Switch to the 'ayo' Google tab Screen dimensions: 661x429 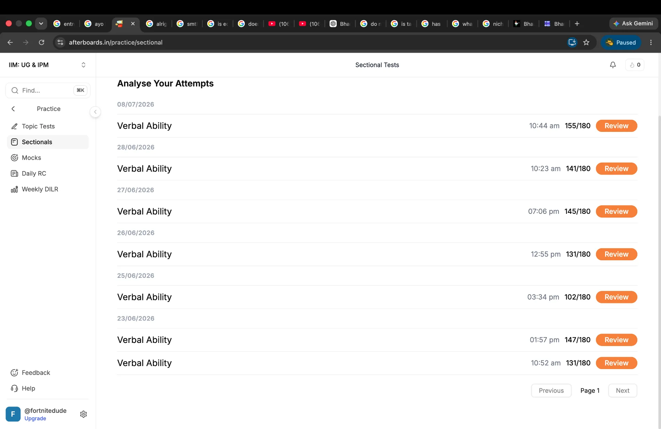(94, 24)
